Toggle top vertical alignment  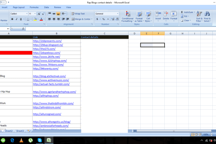50,14
